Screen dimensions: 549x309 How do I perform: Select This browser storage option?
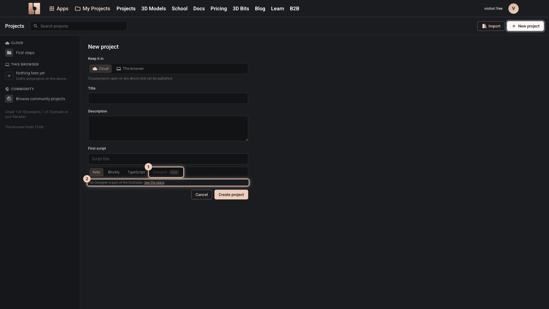click(x=130, y=69)
